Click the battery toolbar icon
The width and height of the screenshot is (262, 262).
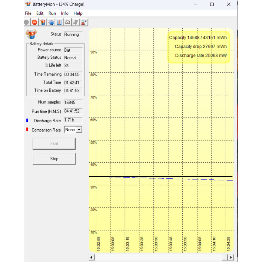point(43,23)
